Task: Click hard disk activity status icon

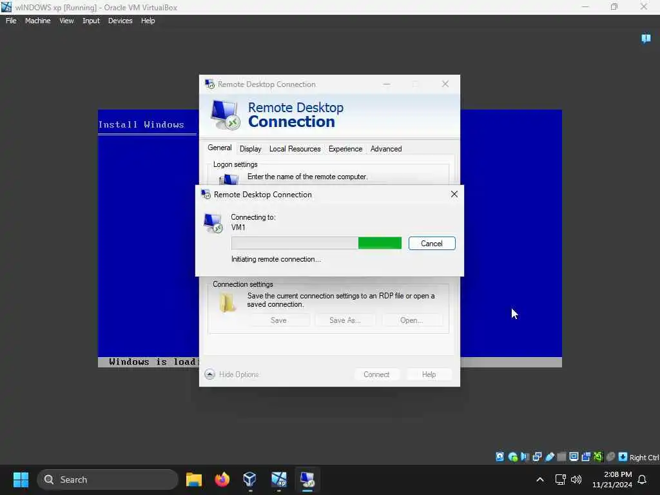Action: (x=500, y=457)
